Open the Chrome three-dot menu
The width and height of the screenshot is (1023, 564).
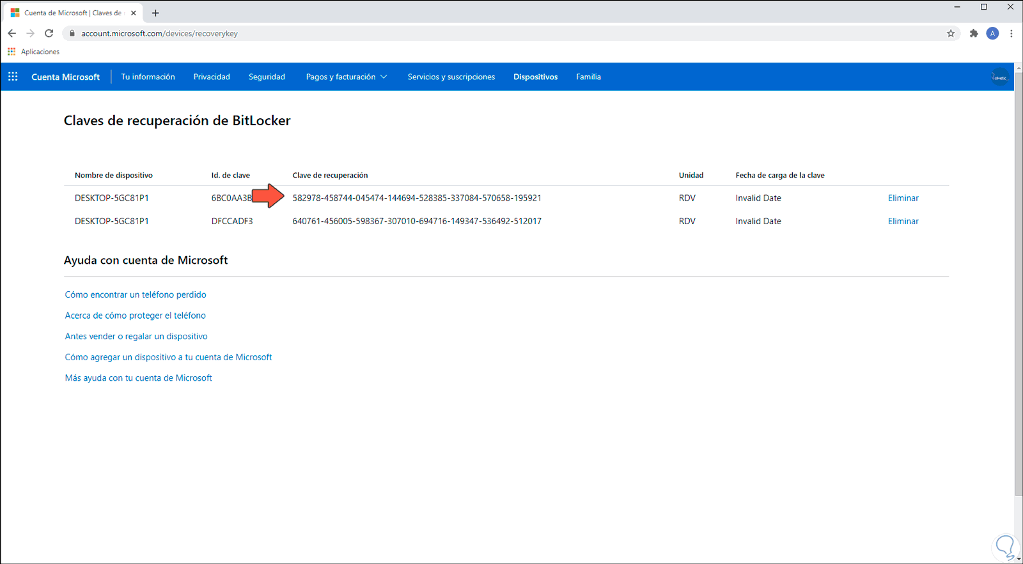[x=1011, y=33]
